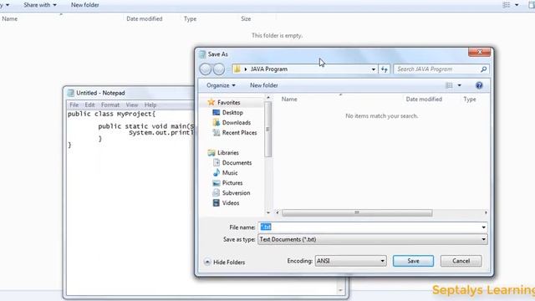Click the Save As dialog title icon
The width and height of the screenshot is (535, 301).
click(x=202, y=54)
